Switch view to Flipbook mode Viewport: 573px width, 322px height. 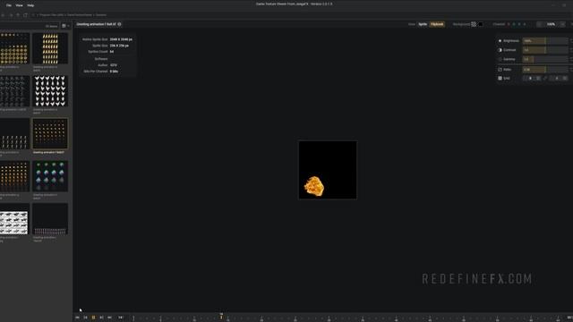(x=437, y=24)
